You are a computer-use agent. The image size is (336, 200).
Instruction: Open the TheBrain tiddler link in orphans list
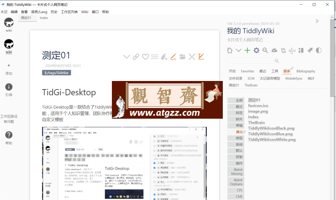point(256,123)
